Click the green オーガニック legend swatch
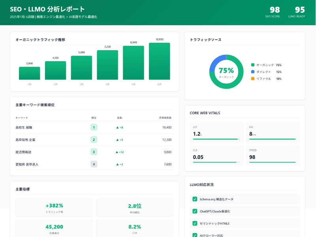This screenshot has height=237, width=316. click(253, 65)
